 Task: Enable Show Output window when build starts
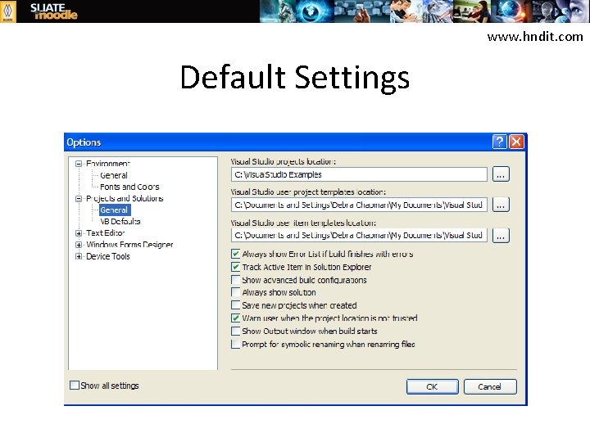pyautogui.click(x=235, y=331)
